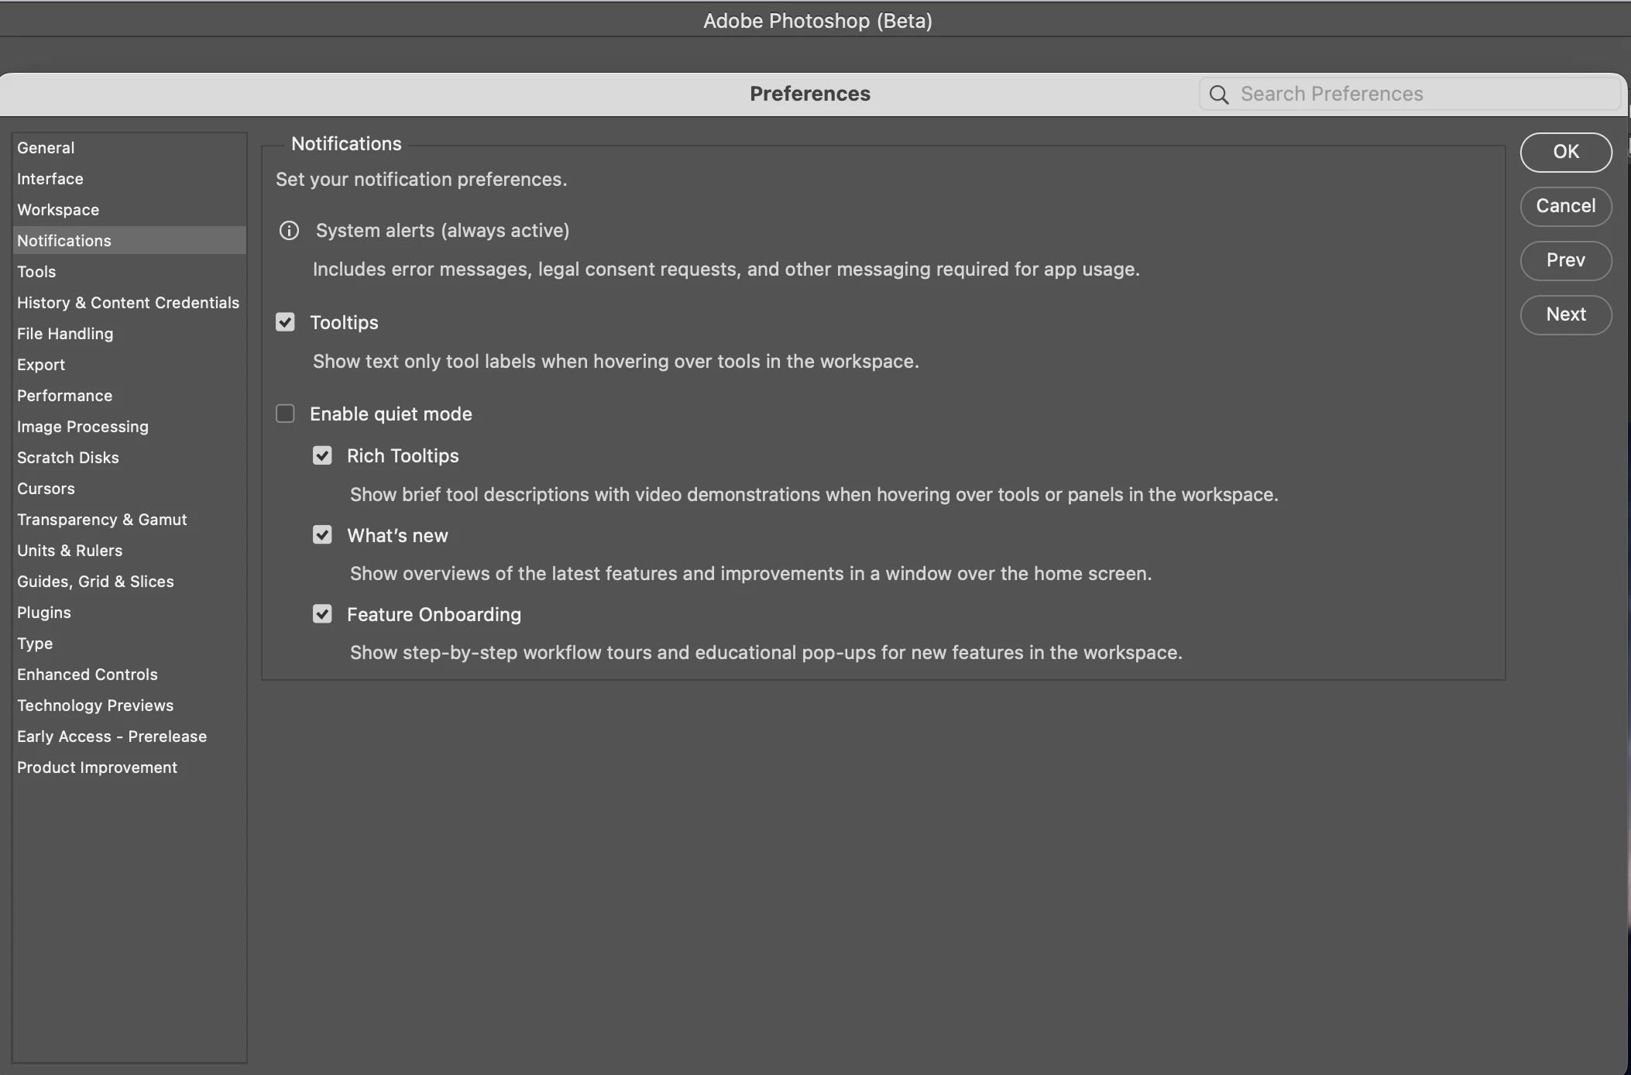Disable Feature Onboarding checkbox
The image size is (1631, 1075).
(x=322, y=614)
